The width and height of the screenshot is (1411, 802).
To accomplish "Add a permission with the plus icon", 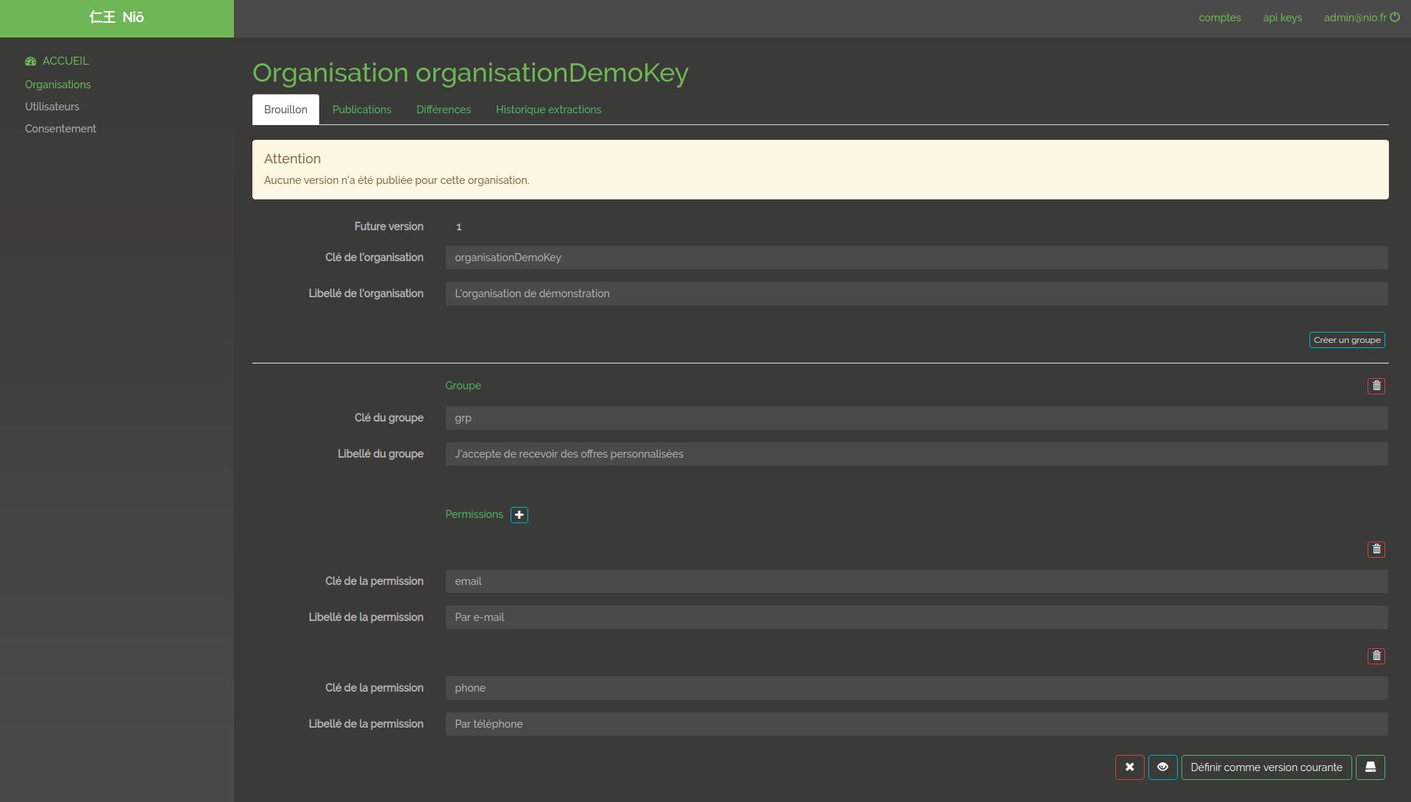I will (x=519, y=515).
